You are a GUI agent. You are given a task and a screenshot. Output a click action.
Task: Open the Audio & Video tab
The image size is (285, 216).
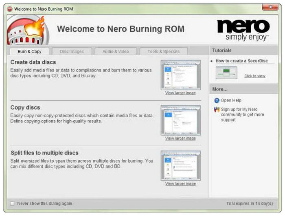[x=116, y=51]
